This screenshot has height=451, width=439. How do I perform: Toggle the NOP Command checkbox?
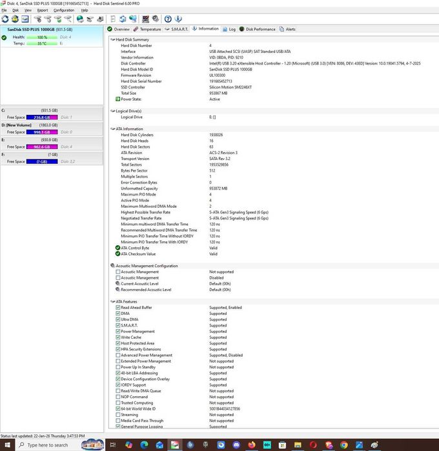point(117,397)
